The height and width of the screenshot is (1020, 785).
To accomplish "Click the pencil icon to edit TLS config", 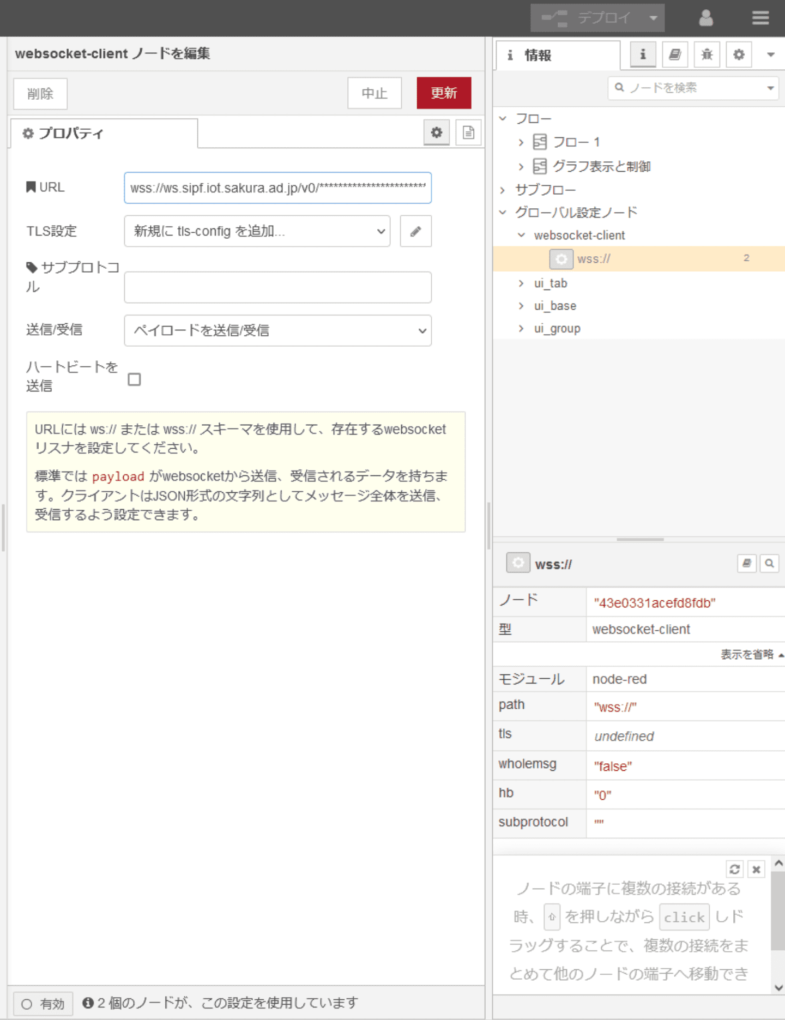I will (x=415, y=231).
